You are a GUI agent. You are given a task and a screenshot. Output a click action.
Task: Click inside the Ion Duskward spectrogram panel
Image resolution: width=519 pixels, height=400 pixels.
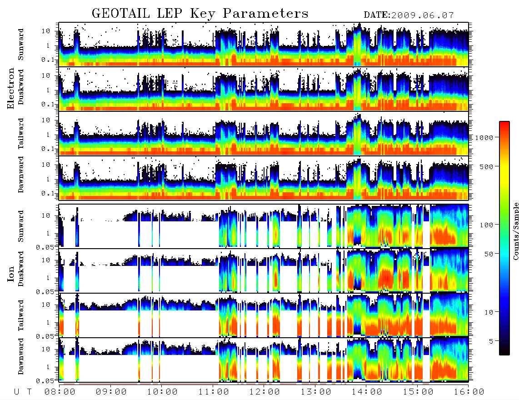click(264, 270)
